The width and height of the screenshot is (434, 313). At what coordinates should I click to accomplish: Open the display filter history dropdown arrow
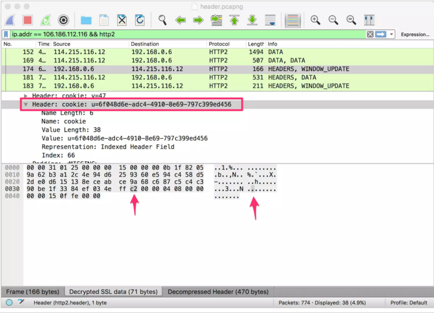point(392,34)
